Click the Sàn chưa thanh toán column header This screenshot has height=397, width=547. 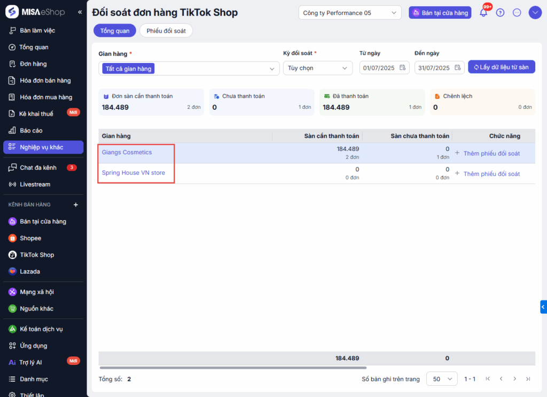[420, 136]
